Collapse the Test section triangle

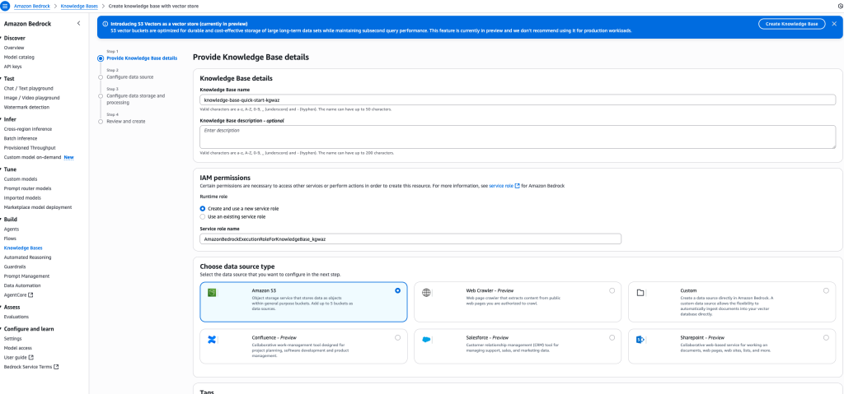1,78
